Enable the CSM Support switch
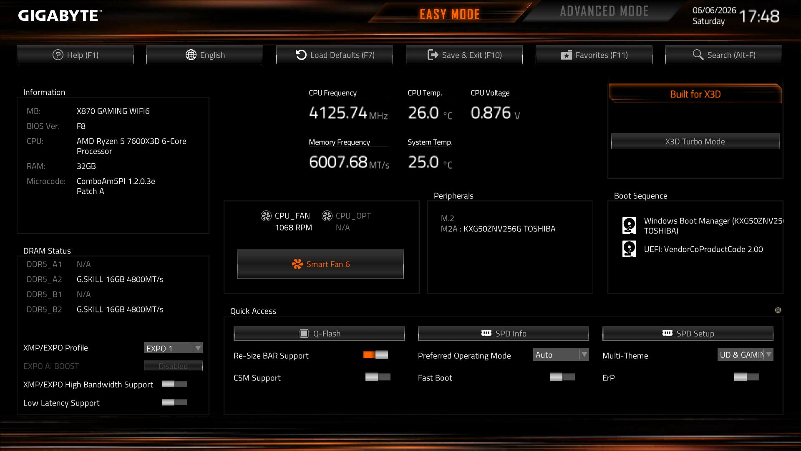The height and width of the screenshot is (451, 801). 378,377
